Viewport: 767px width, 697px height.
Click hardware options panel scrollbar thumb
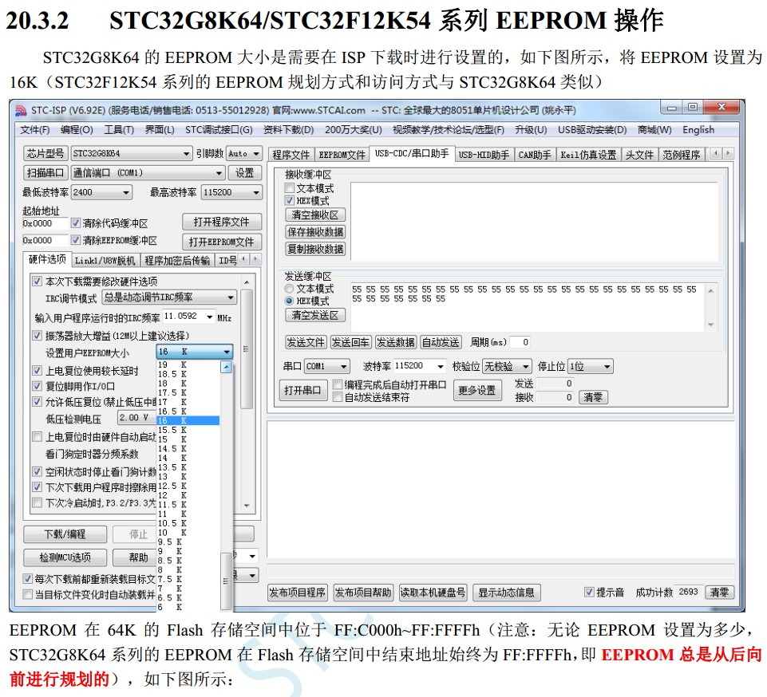247,349
